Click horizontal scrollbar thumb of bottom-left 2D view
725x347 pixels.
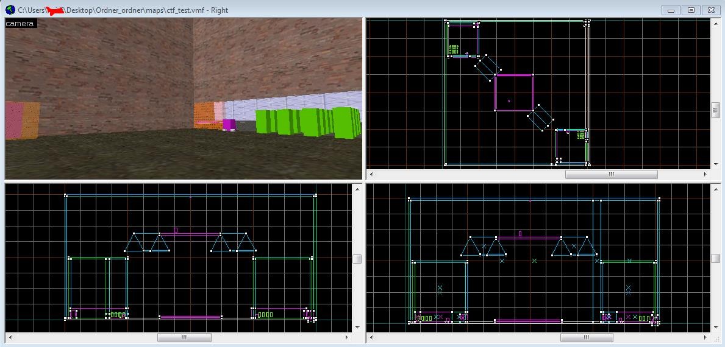click(x=184, y=337)
